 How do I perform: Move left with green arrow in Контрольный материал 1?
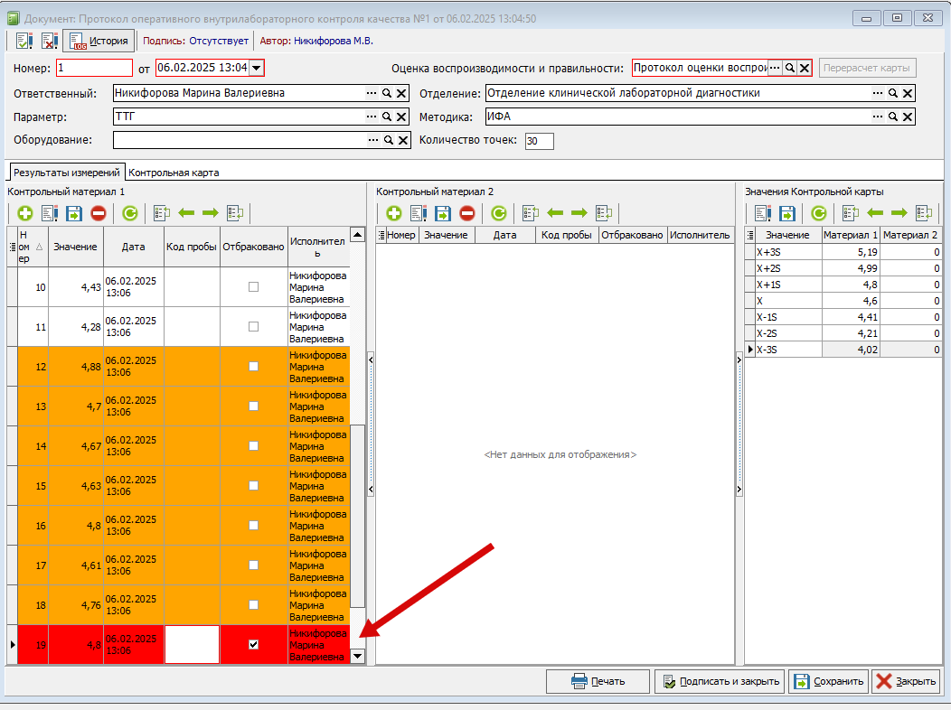[x=186, y=213]
